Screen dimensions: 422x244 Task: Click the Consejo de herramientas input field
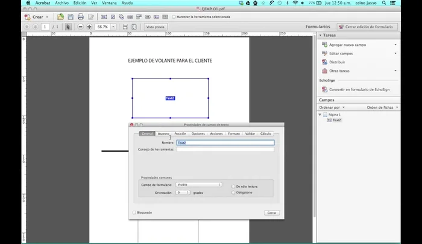pyautogui.click(x=225, y=150)
